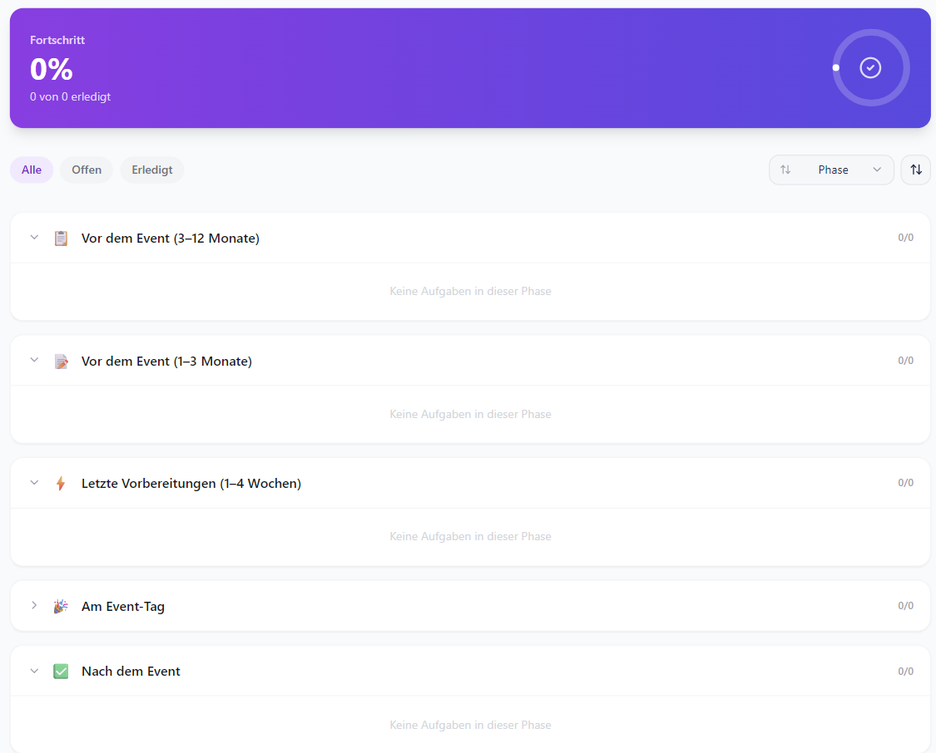Expand the Am Event-Tag section

34,605
